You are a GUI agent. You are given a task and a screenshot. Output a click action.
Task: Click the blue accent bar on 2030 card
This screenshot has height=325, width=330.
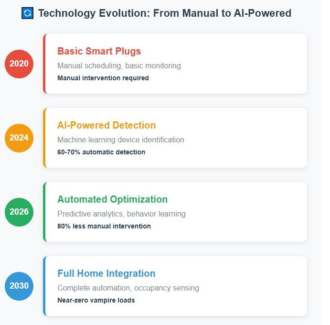click(x=44, y=286)
